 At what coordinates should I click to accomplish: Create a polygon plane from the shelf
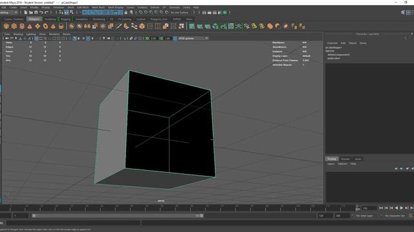point(38,26)
